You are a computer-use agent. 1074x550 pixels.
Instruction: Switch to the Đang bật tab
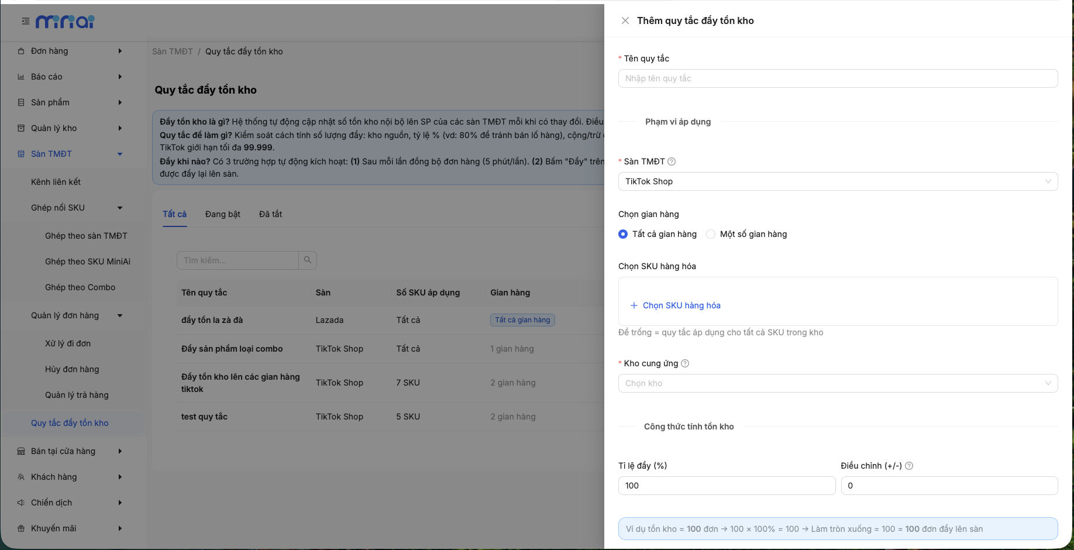[x=222, y=214]
